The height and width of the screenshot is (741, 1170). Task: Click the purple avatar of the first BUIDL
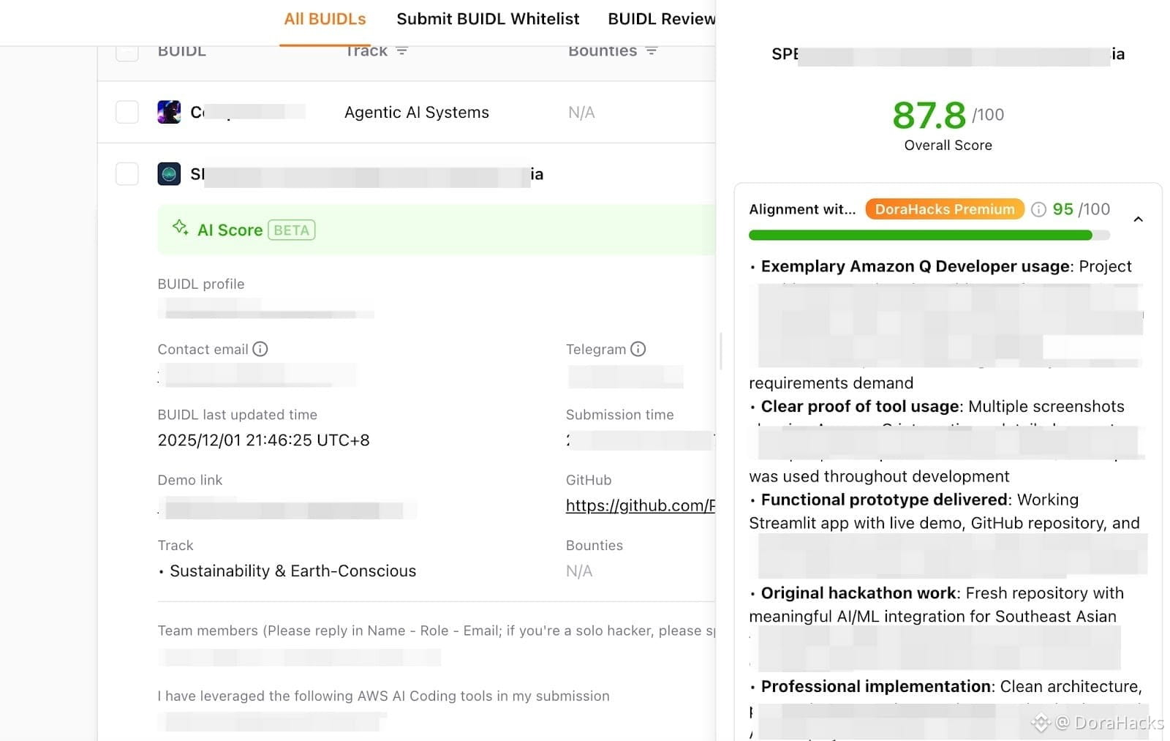(x=169, y=112)
